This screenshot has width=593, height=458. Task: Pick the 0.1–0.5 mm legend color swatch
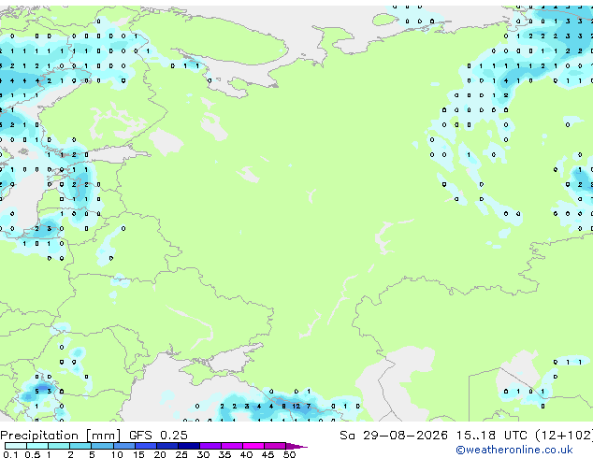click(x=16, y=446)
